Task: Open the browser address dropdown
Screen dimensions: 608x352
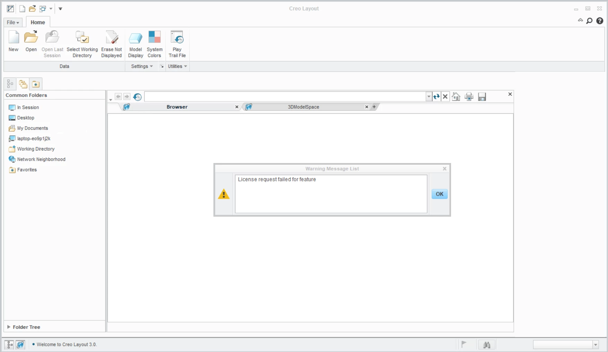Action: coord(429,97)
